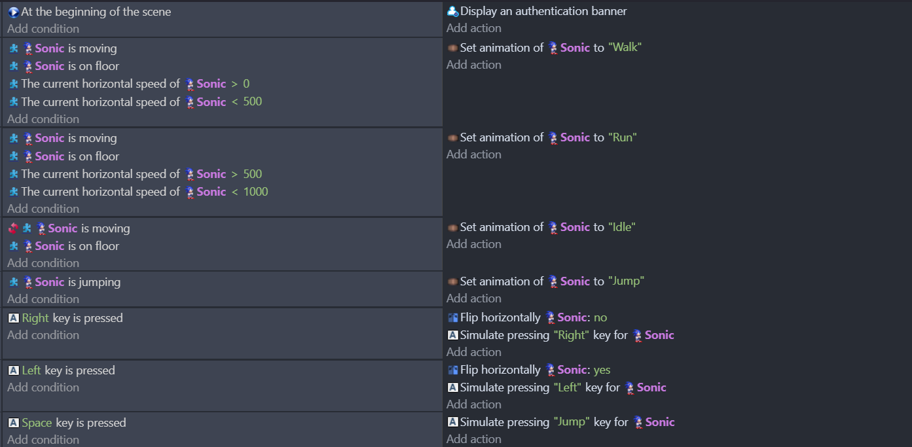
Task: Add action under the "Walk" animation action
Action: pyautogui.click(x=474, y=65)
